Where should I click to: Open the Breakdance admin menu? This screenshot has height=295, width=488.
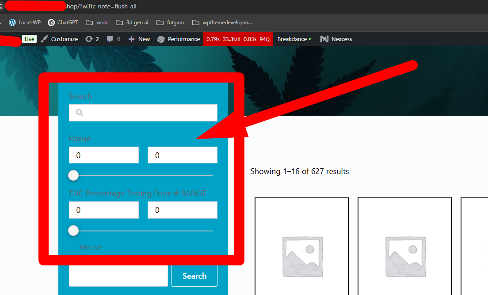tap(294, 39)
